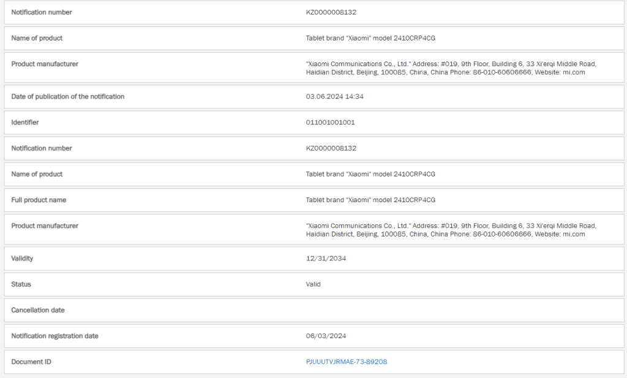627x378 pixels.
Task: Open the PJUUUTVJRMAE-73-89208 document link
Action: click(346, 361)
